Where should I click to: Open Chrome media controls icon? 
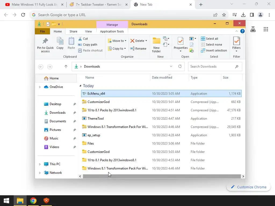[234, 15]
